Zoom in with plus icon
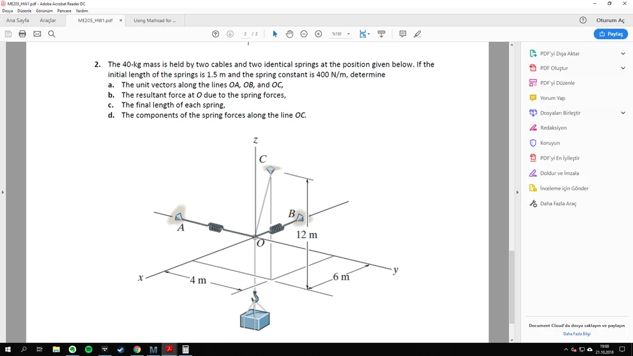Viewport: 633px width, 356px height. [x=319, y=34]
